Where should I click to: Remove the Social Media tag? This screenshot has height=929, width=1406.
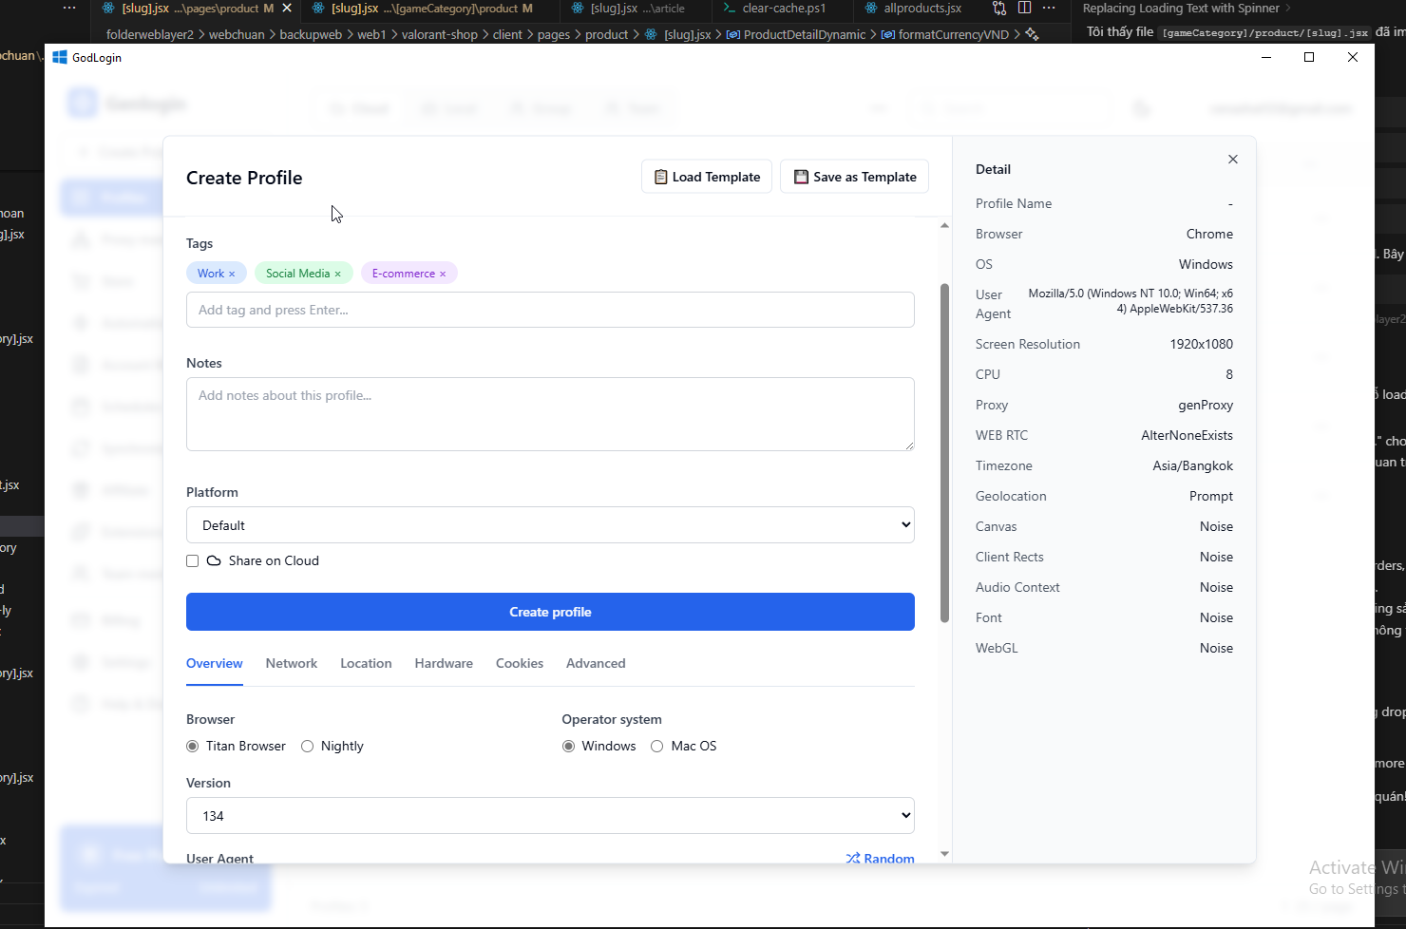[x=337, y=274]
